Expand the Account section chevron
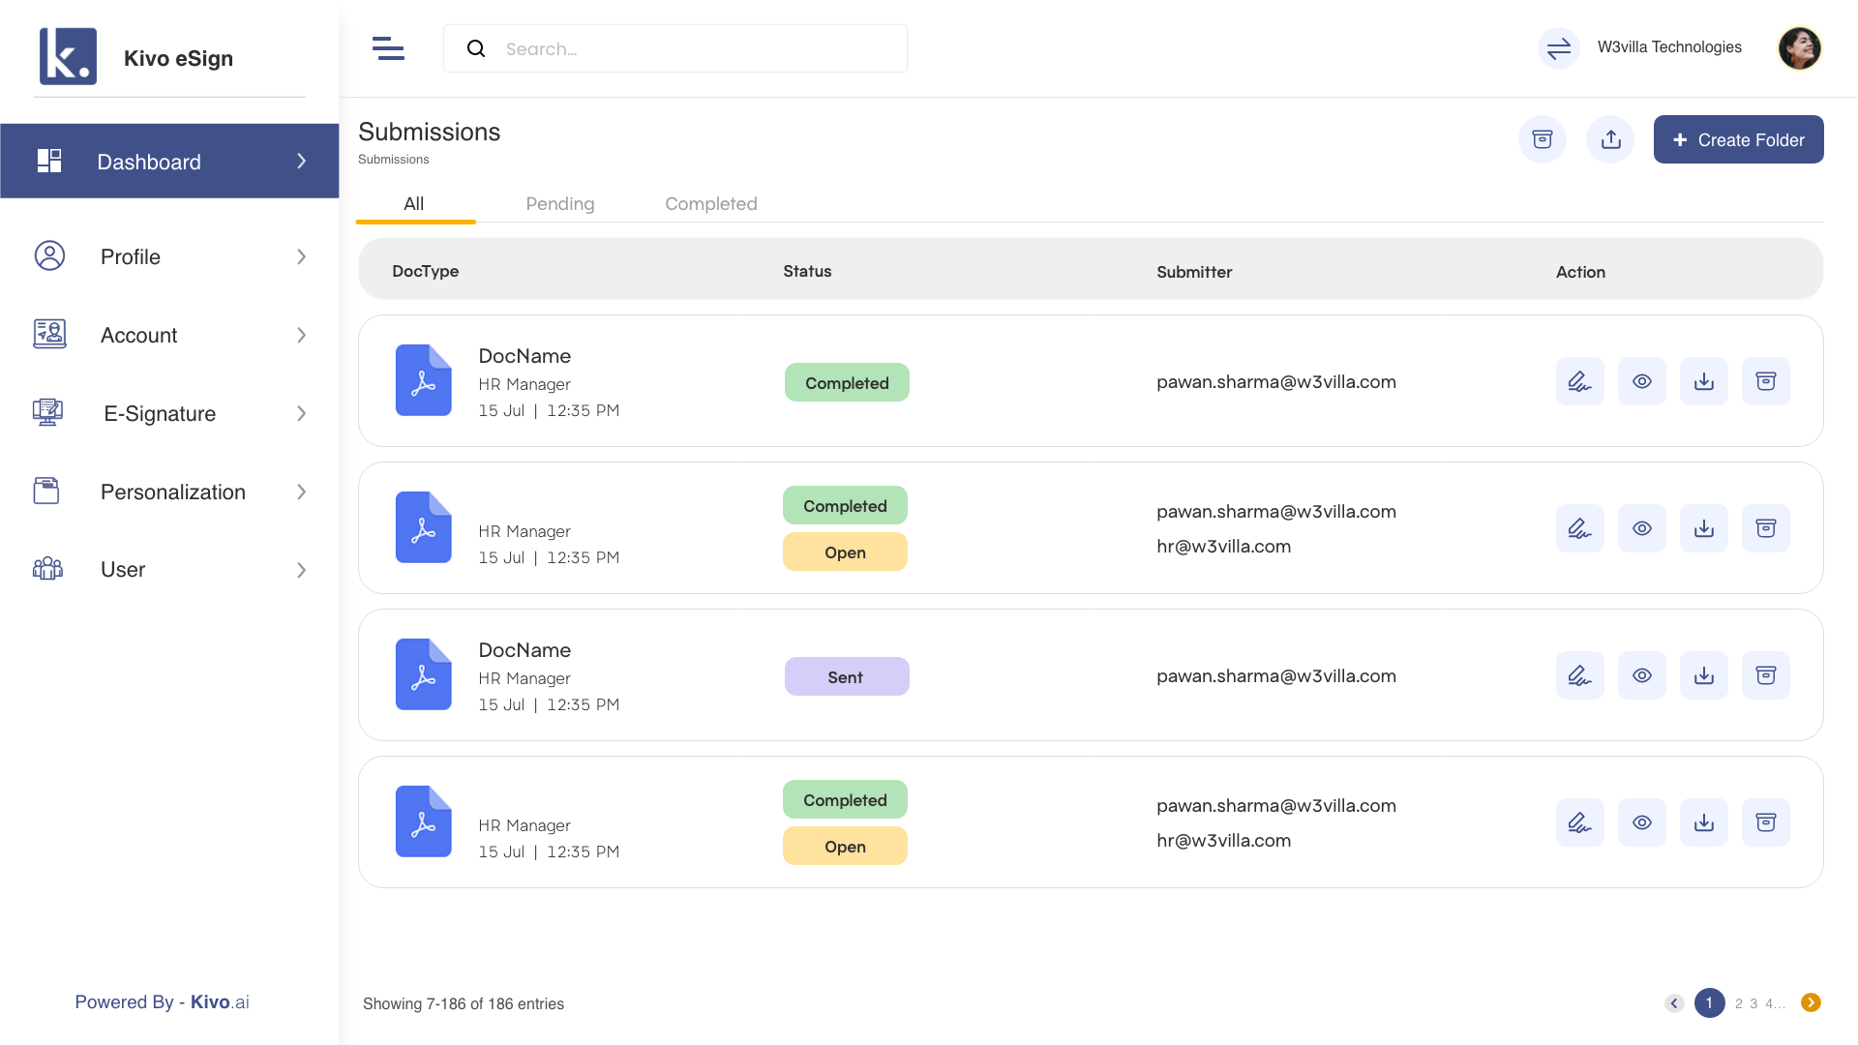Image resolution: width=1858 pixels, height=1045 pixels. [x=301, y=335]
